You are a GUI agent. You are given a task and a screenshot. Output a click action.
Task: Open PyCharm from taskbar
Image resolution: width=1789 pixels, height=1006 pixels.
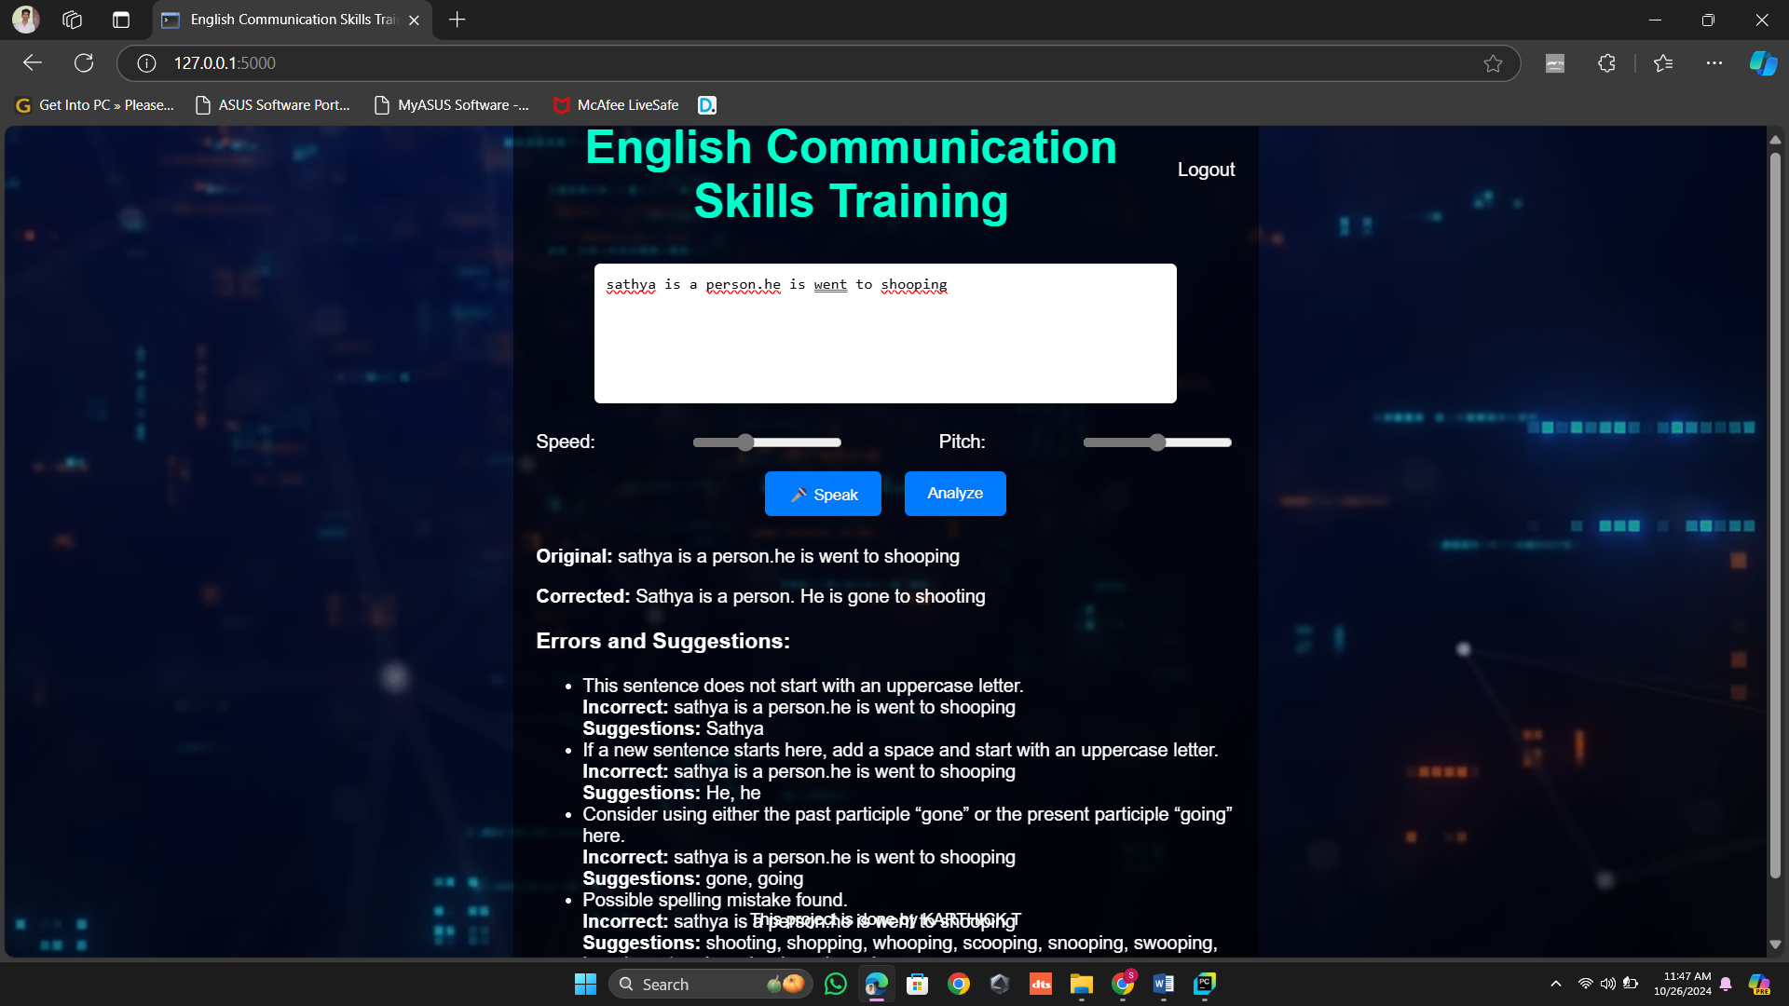click(1205, 984)
